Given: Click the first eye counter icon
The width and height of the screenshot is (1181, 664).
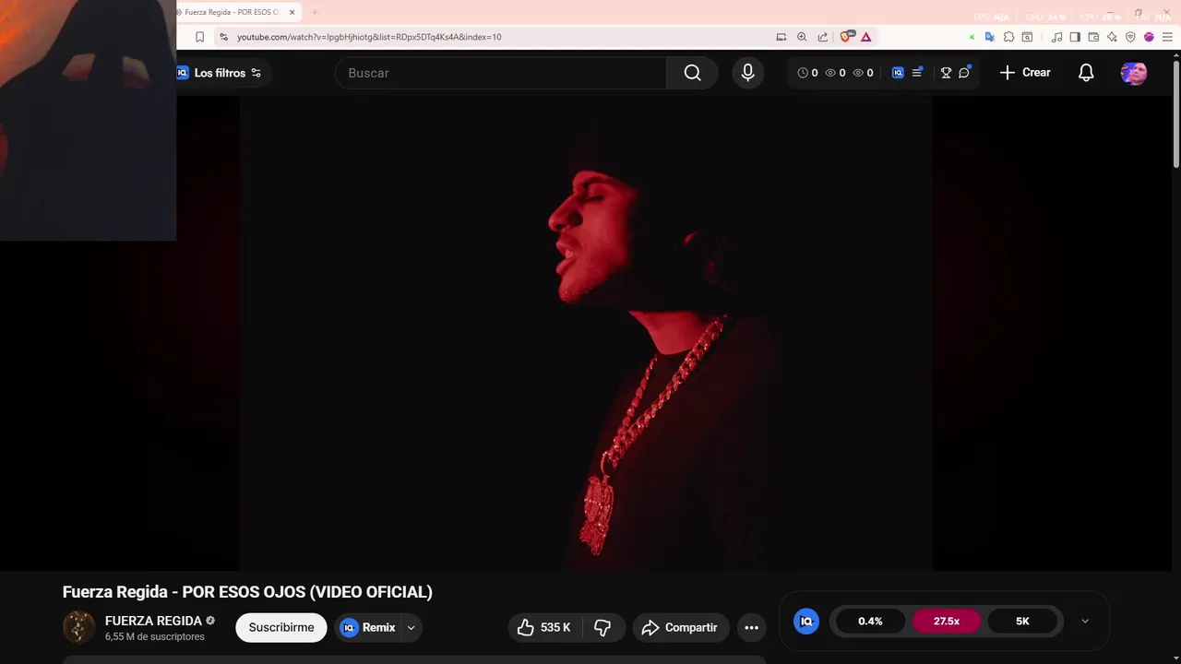Looking at the screenshot, I should (830, 73).
